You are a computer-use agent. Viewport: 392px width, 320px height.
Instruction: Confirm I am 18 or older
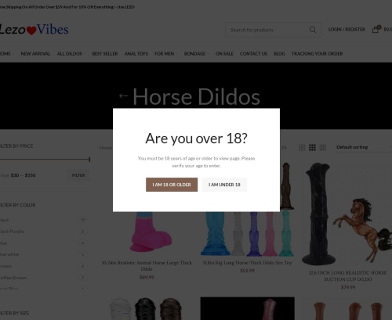point(172,185)
